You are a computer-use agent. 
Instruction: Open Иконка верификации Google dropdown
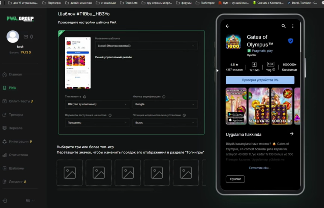pyautogui.click(x=165, y=104)
